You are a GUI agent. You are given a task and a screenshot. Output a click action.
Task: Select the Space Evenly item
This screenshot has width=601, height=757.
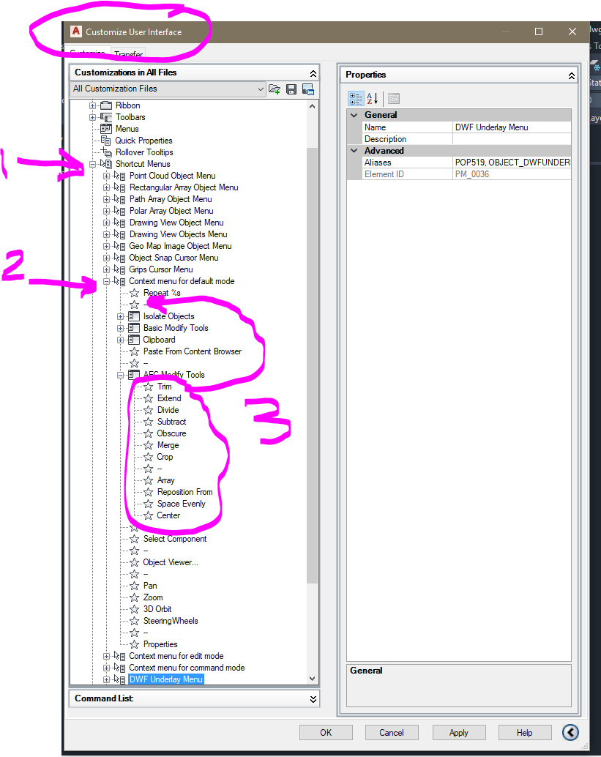[x=181, y=504]
